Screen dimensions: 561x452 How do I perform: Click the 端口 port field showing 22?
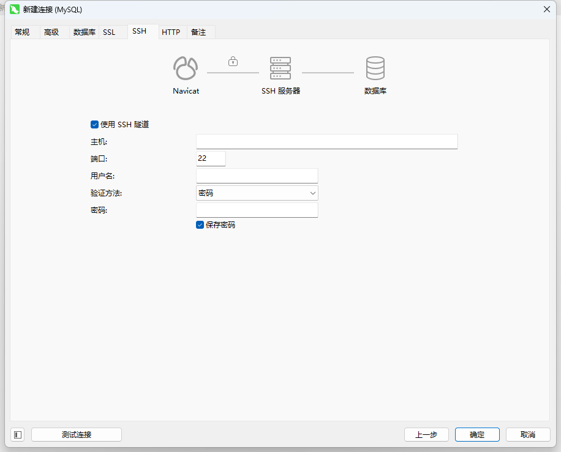[x=211, y=158]
